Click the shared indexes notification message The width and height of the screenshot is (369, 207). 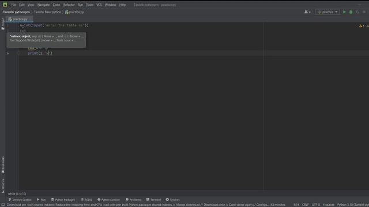click(x=146, y=205)
